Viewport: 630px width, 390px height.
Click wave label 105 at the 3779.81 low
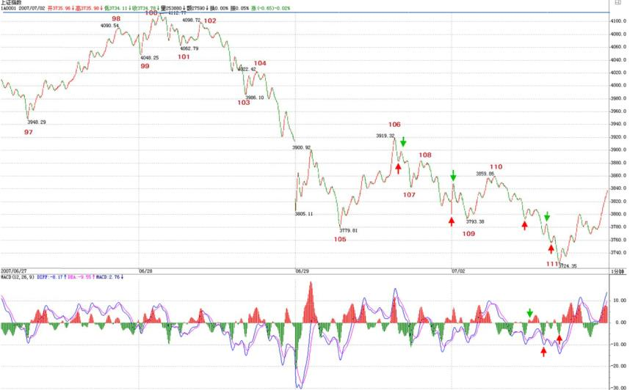tap(340, 239)
